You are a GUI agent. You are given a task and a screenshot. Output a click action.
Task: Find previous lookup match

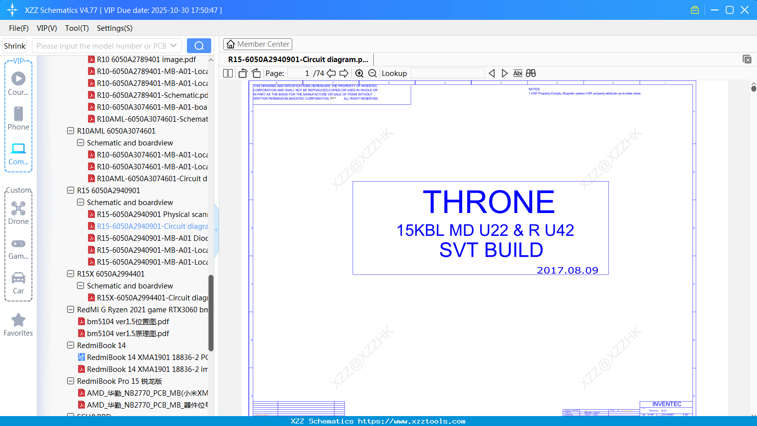point(492,73)
